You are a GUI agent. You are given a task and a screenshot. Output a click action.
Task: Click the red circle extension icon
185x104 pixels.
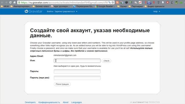click(x=167, y=2)
